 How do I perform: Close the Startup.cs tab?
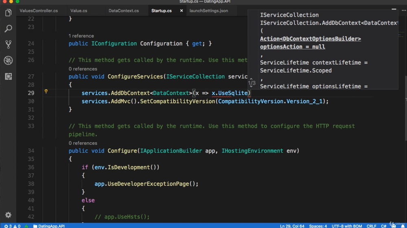pyautogui.click(x=182, y=11)
